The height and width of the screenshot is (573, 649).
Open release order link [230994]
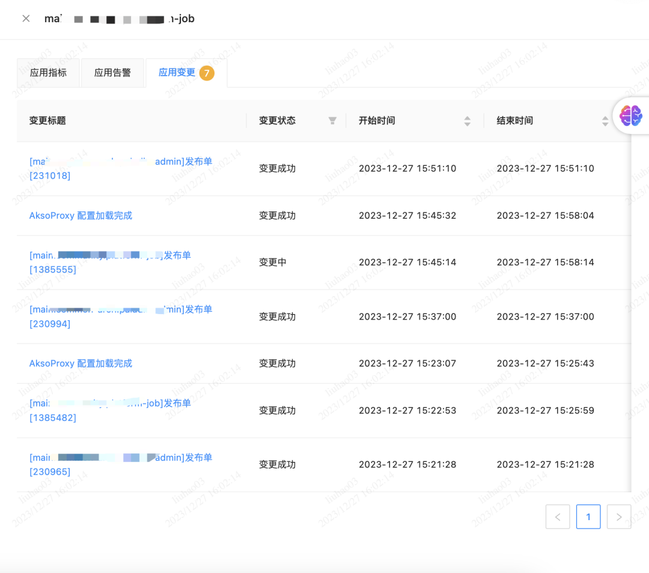click(121, 317)
